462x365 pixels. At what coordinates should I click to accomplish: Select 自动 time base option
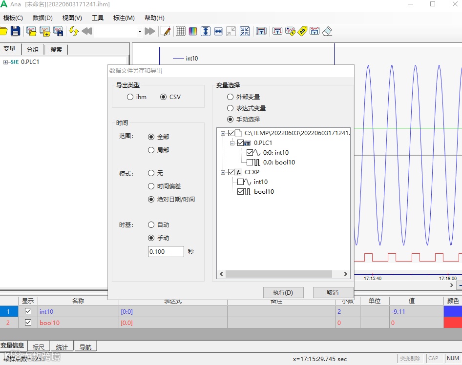coord(159,225)
